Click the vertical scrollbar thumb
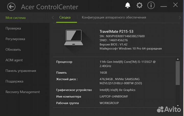The image size is (184, 116). (x=178, y=73)
